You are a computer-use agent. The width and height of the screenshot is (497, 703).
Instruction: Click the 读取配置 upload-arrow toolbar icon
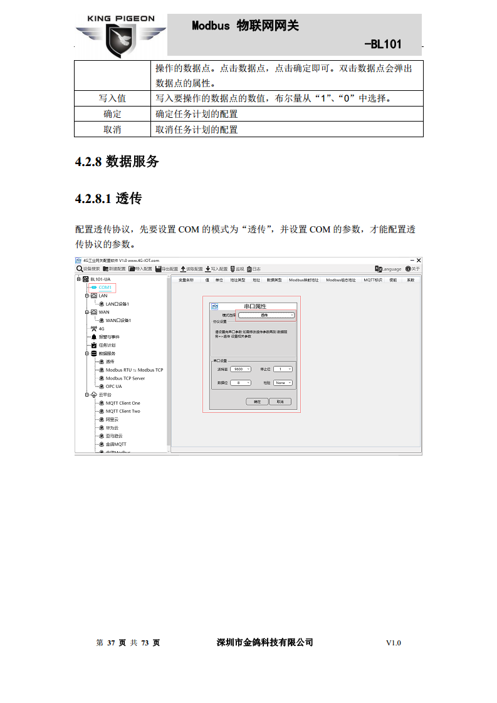[183, 269]
